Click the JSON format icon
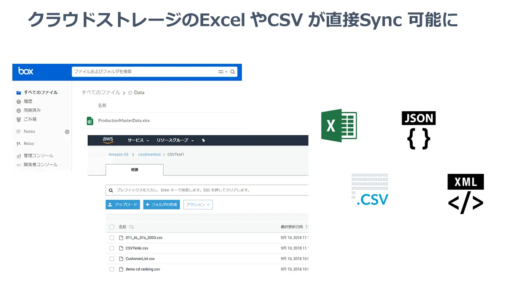The image size is (510, 287). tap(418, 130)
